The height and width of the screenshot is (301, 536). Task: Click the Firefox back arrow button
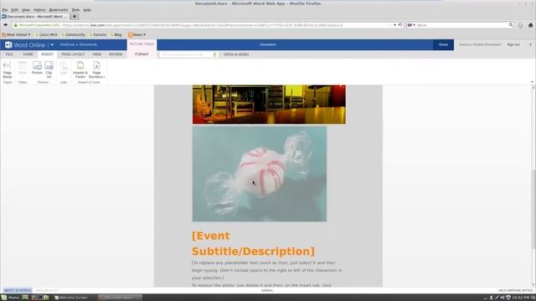[6, 25]
